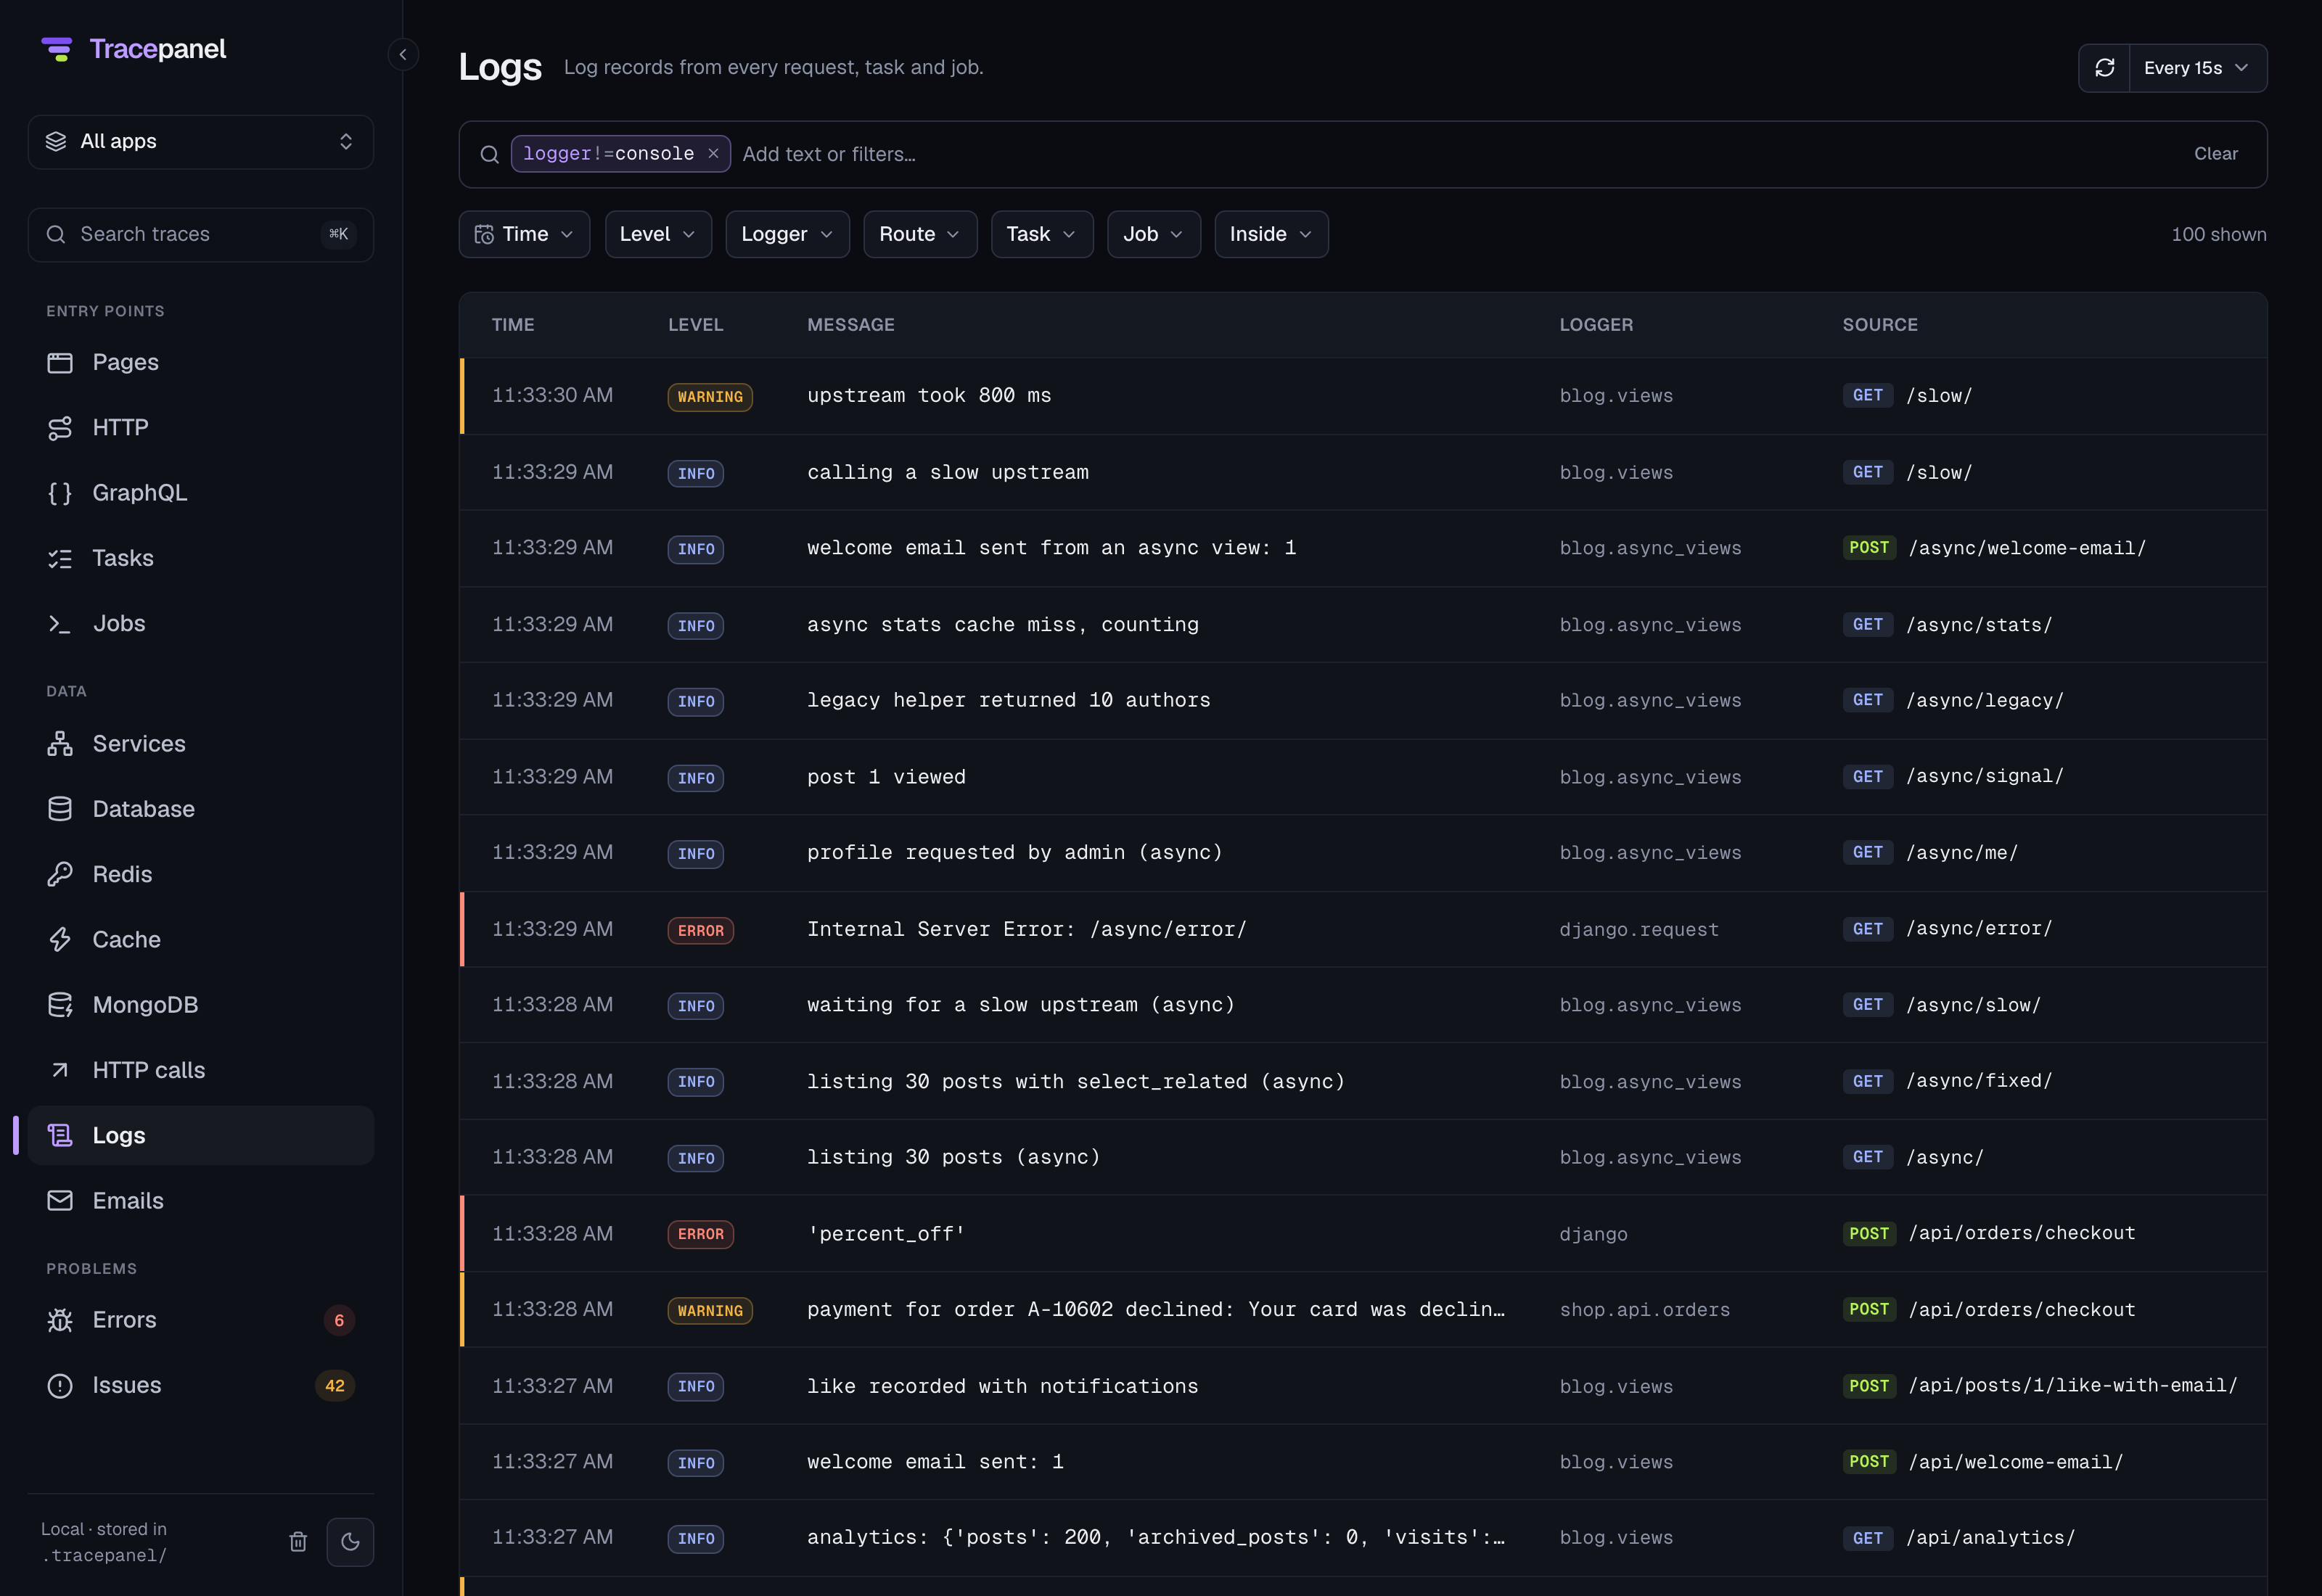2322x1596 pixels.
Task: Focus the Search traces field
Action: (x=200, y=235)
